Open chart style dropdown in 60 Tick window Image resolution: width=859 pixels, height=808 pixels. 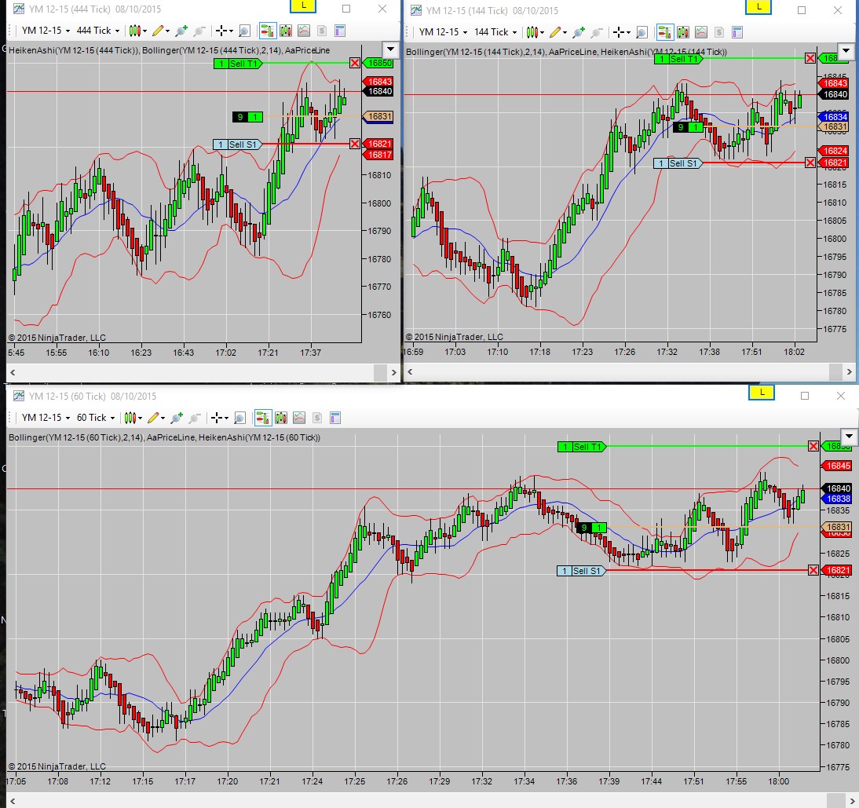[x=133, y=418]
